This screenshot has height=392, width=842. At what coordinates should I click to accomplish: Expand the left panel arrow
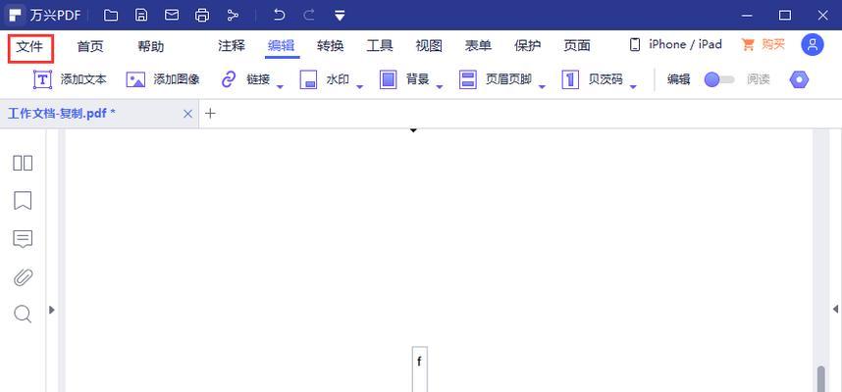point(52,310)
